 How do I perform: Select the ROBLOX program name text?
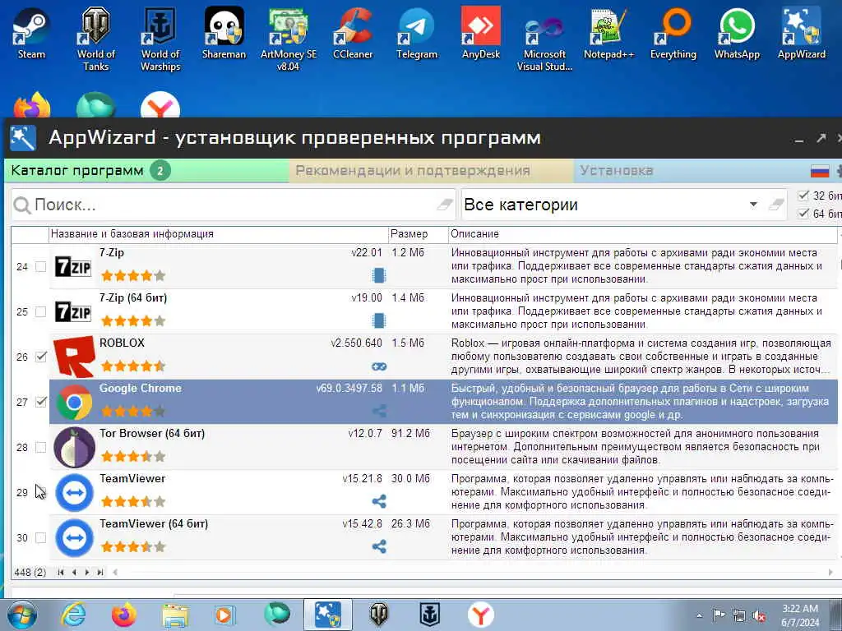(x=122, y=343)
